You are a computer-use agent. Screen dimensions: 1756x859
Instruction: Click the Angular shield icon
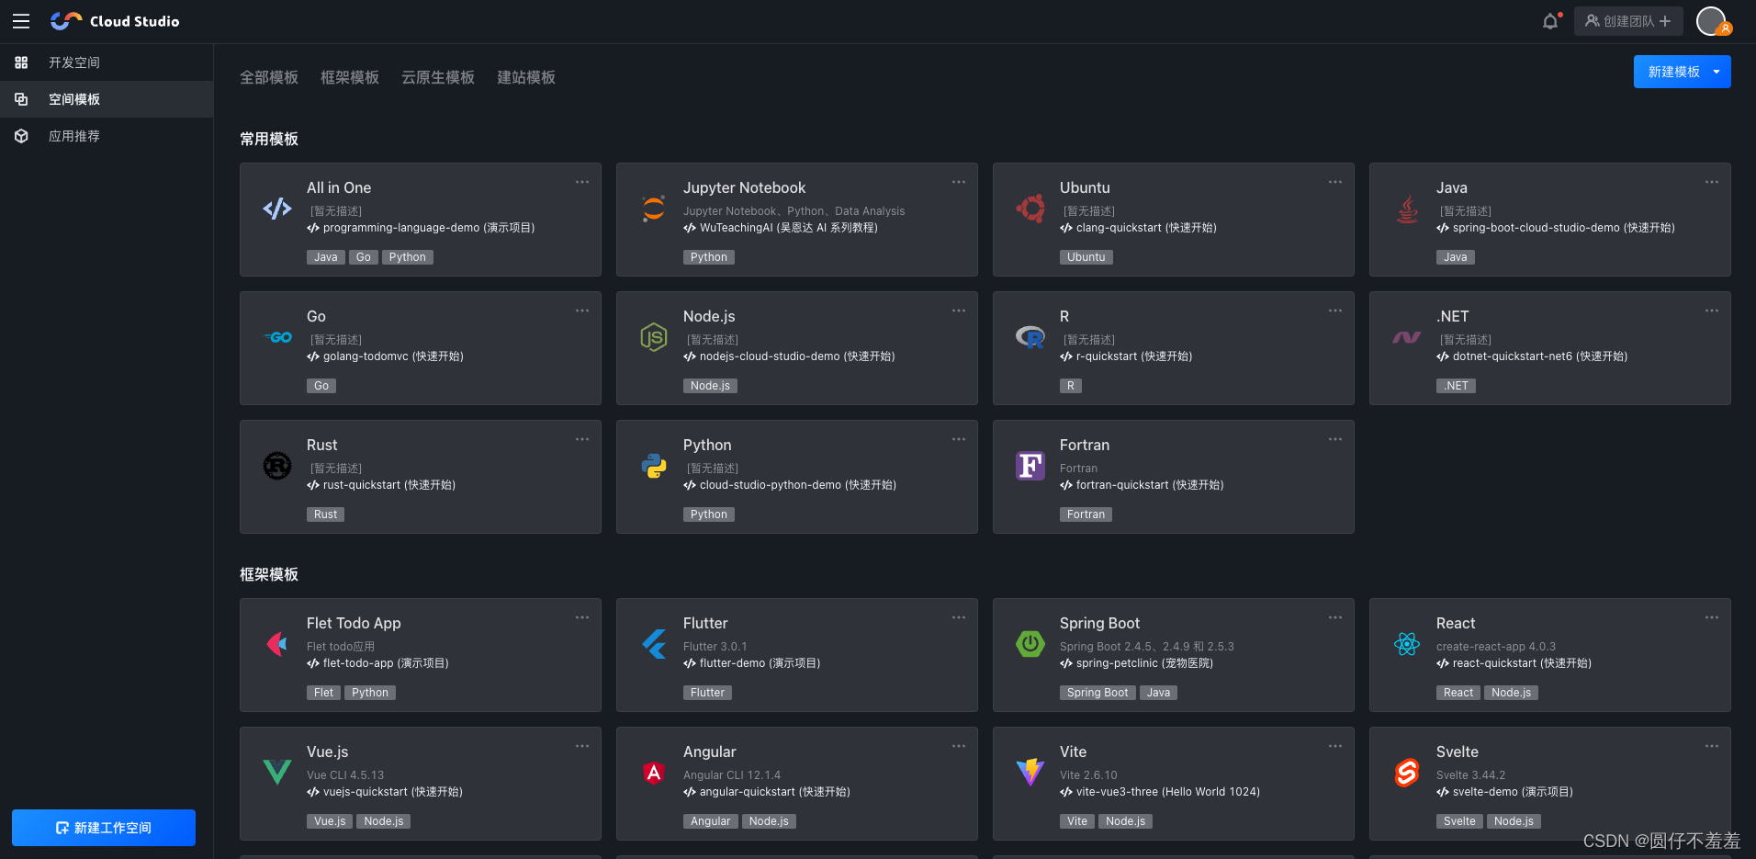[654, 773]
